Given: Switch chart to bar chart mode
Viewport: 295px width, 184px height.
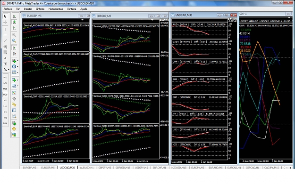Looking at the screenshot, I should (14, 16).
